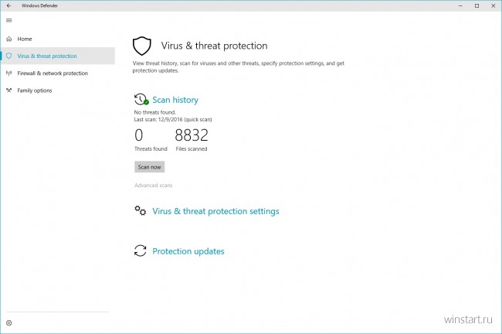Image resolution: width=502 pixels, height=334 pixels.
Task: Click the Scan now button
Action: tap(150, 167)
